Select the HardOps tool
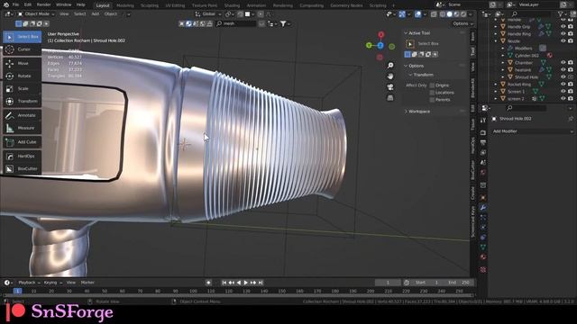This screenshot has width=577, height=324. [x=22, y=156]
